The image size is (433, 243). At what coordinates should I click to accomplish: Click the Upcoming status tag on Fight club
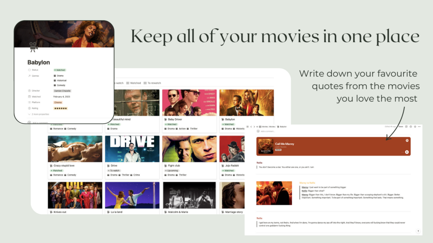pos(171,171)
